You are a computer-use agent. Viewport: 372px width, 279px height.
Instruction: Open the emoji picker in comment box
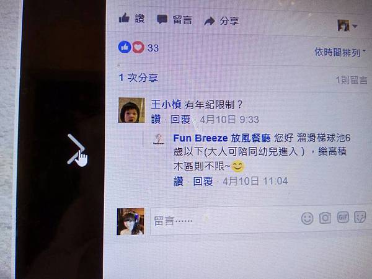tap(308, 218)
